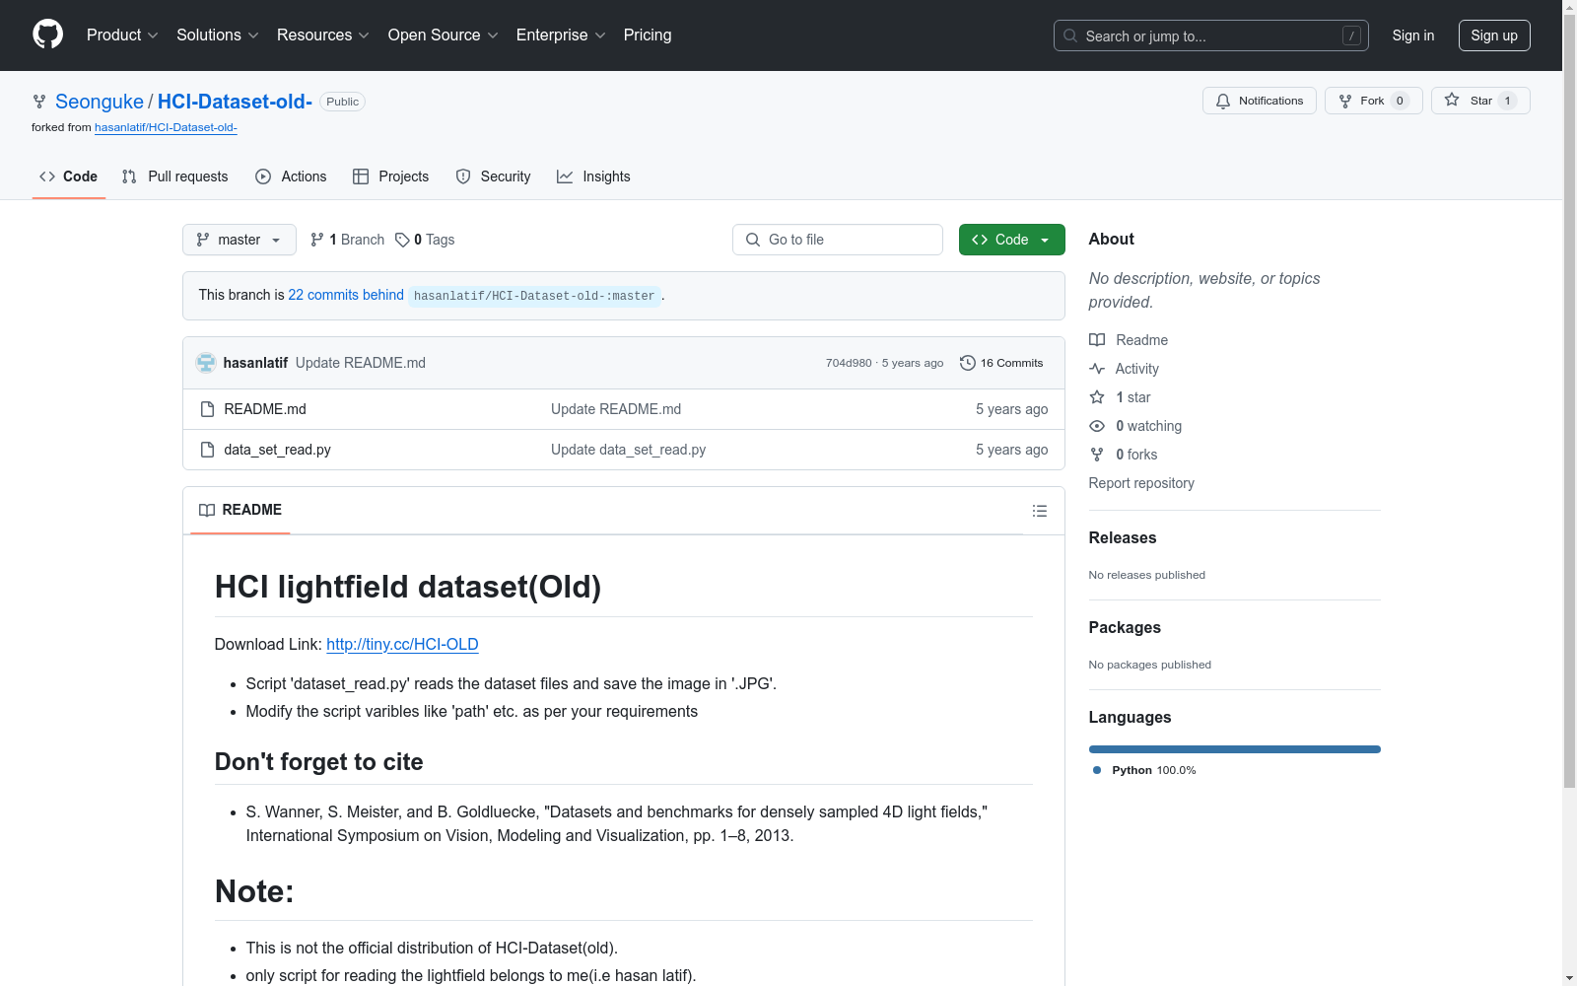The height and width of the screenshot is (986, 1577).
Task: Open the Update data_set_read.py commit message
Action: [628, 450]
